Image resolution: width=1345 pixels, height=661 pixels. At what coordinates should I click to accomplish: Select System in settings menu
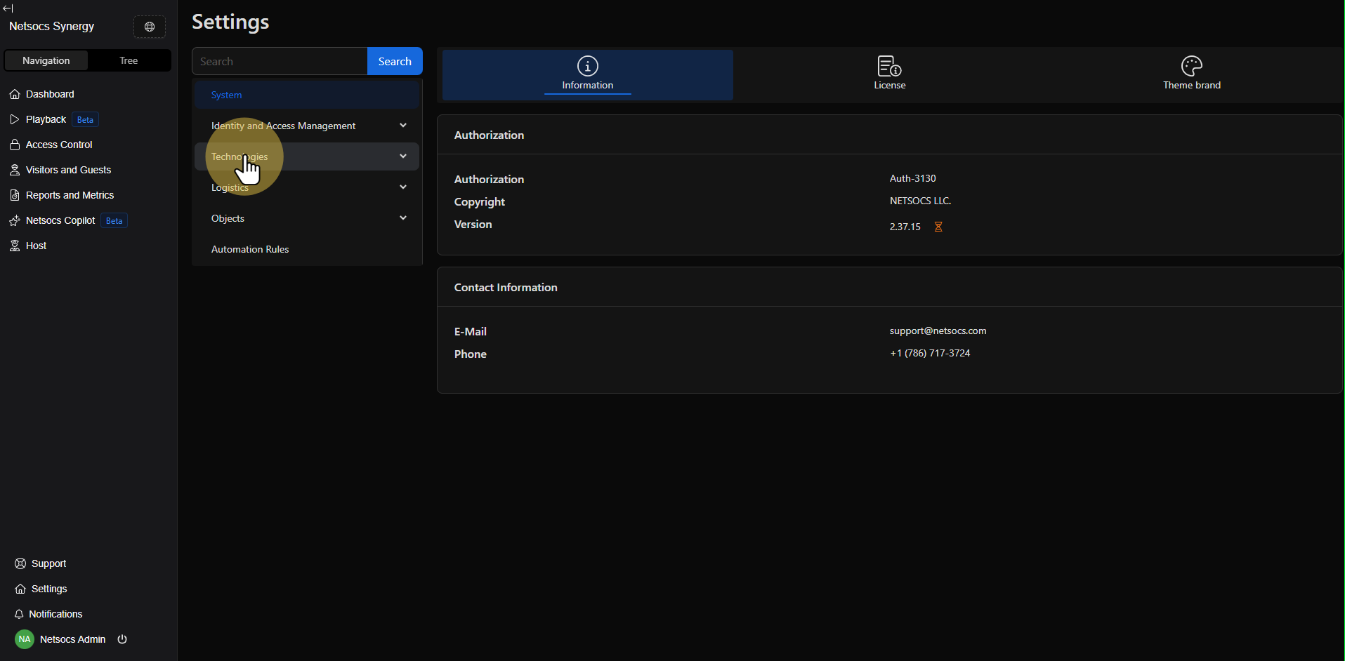point(226,95)
